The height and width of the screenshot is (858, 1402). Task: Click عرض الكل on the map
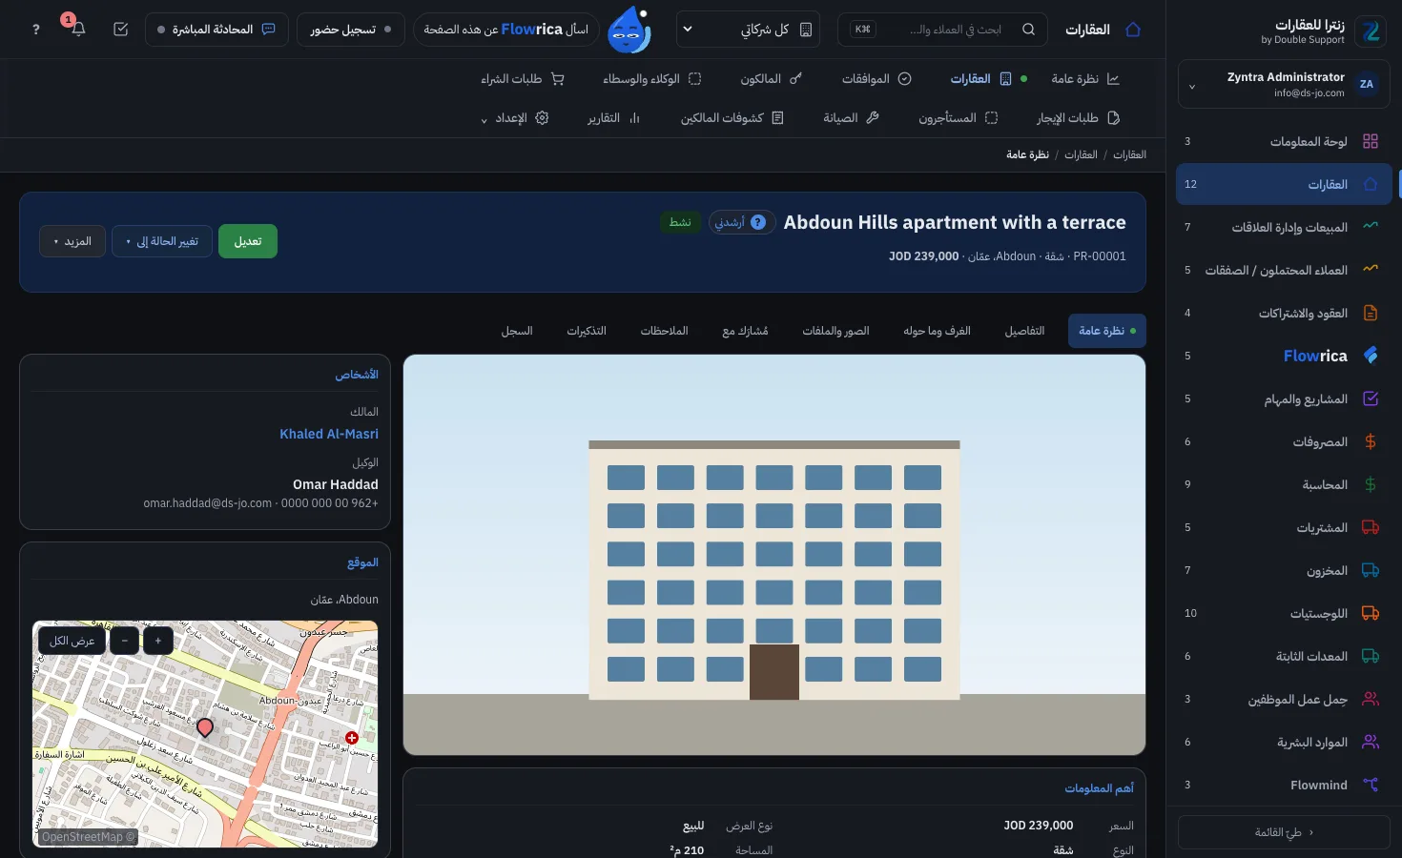(72, 641)
